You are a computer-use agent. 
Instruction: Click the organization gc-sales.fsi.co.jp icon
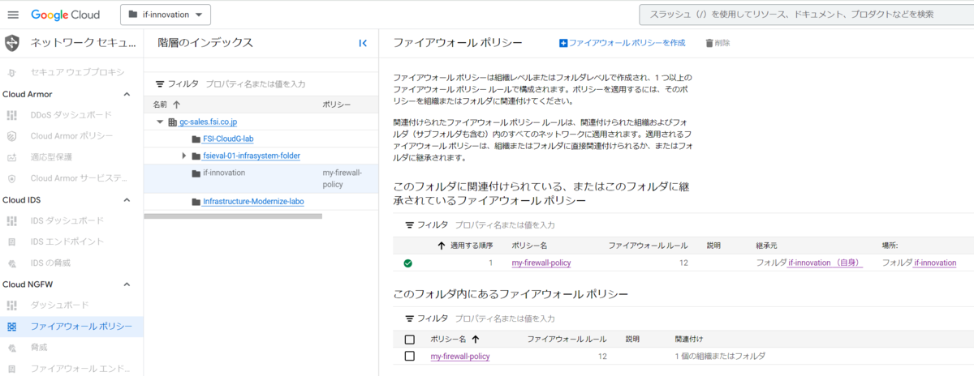coord(172,122)
